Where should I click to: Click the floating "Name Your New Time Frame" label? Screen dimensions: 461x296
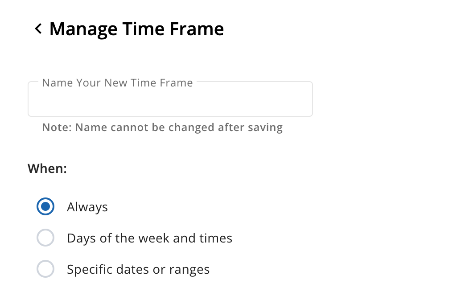[x=117, y=83]
